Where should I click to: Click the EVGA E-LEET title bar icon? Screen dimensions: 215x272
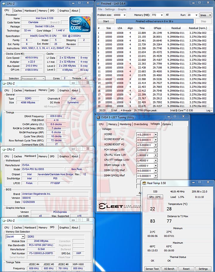(98, 117)
